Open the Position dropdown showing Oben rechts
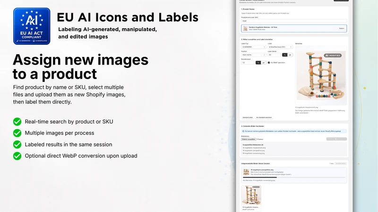This screenshot has height=212, width=378. click(253, 55)
